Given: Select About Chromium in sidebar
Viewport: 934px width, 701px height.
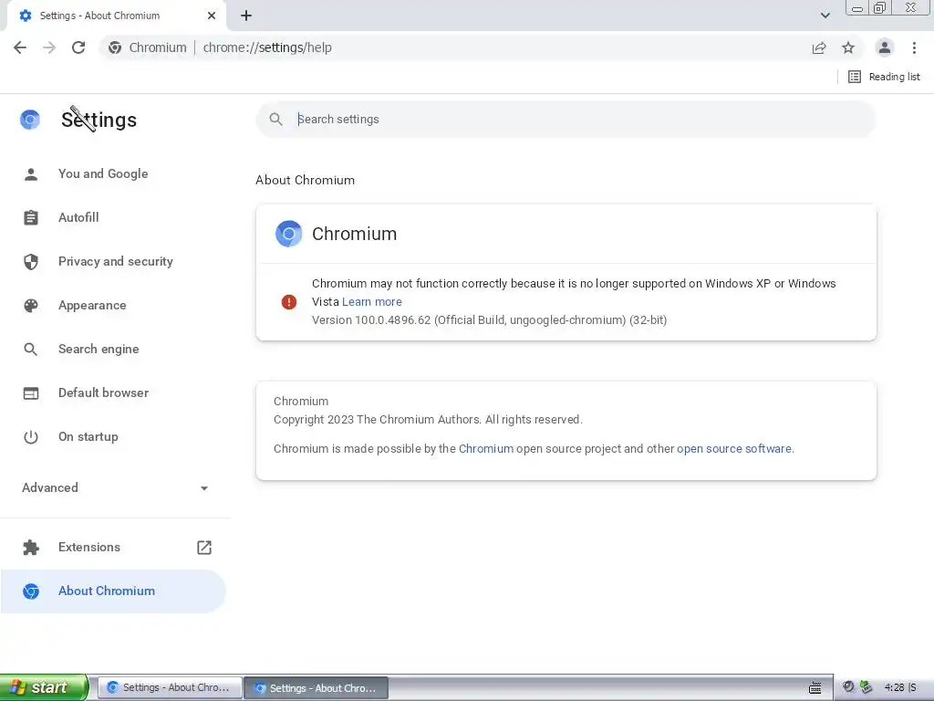Looking at the screenshot, I should [x=113, y=591].
